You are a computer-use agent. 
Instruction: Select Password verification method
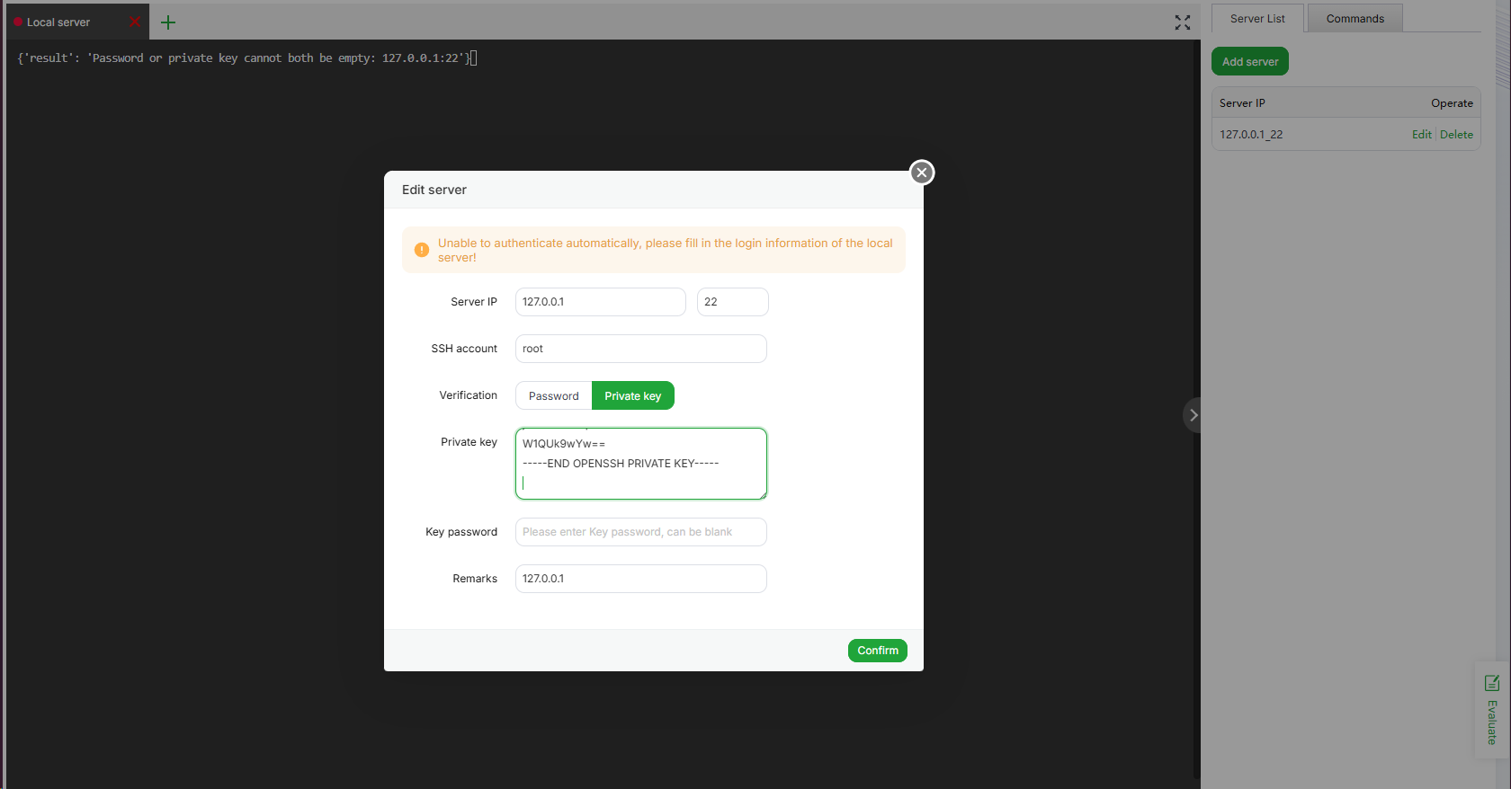(553, 396)
